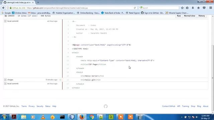Open the Privacy footer link

click(31, 106)
